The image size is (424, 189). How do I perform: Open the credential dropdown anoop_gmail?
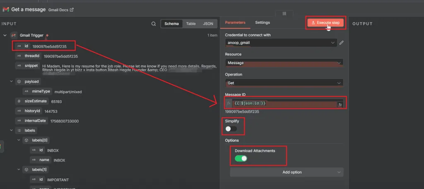(x=281, y=43)
